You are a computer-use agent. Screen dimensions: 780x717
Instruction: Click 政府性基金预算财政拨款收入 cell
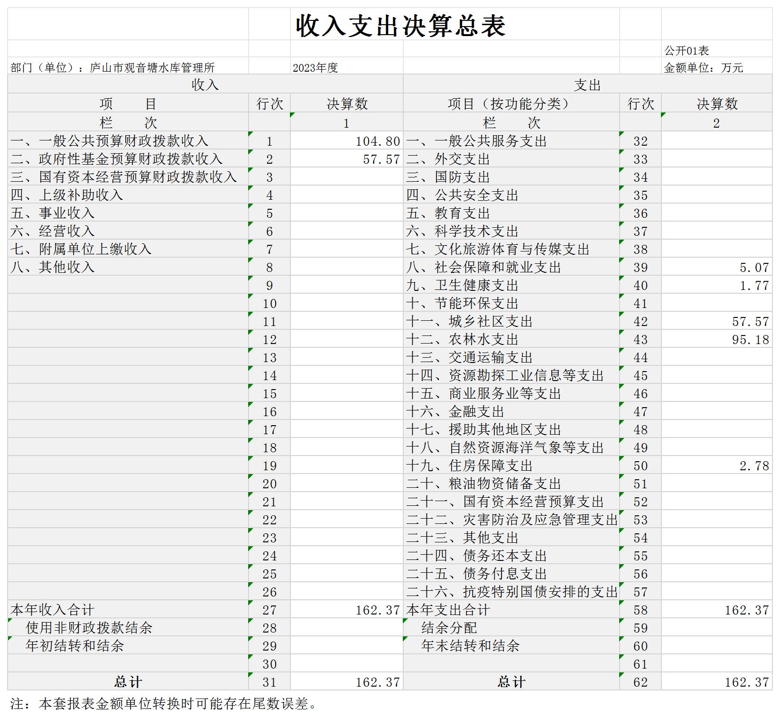tap(117, 159)
